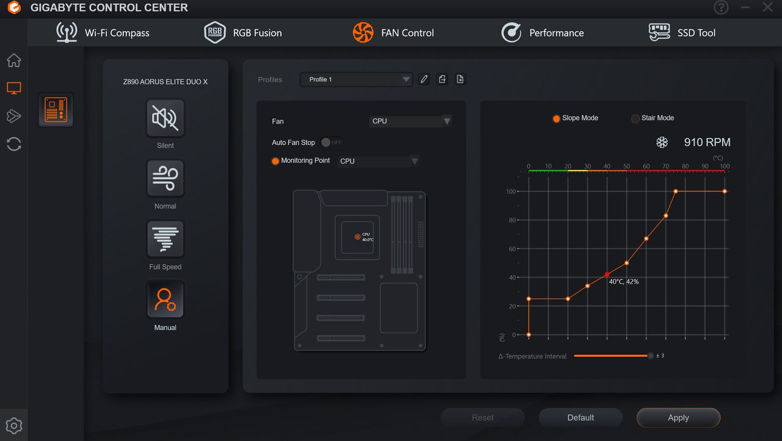Click the edit profile pencil icon
The image size is (782, 441).
pyautogui.click(x=424, y=79)
